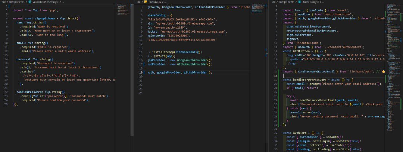Click 'const handleForgotPassword = async' line
403x152 pixels.
point(318,80)
